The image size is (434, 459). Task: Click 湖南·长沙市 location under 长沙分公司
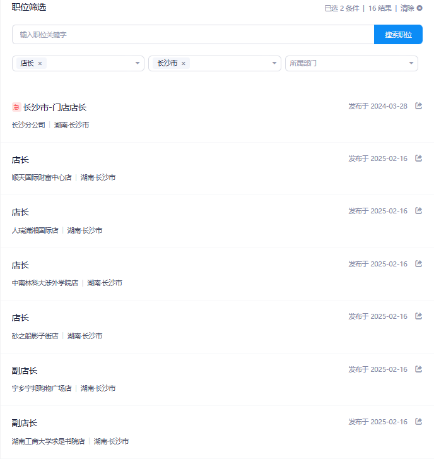coord(71,125)
